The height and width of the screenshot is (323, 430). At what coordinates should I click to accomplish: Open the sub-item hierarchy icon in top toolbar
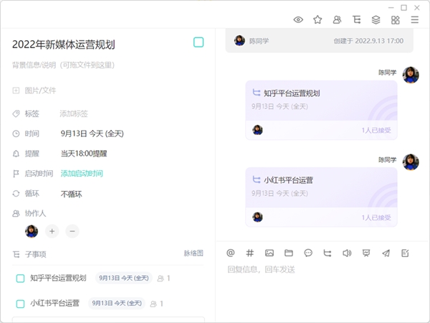(x=356, y=20)
